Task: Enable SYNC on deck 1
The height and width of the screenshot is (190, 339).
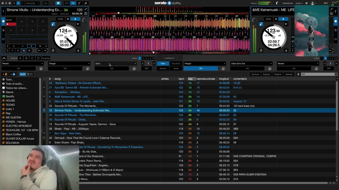Action: click(x=60, y=19)
